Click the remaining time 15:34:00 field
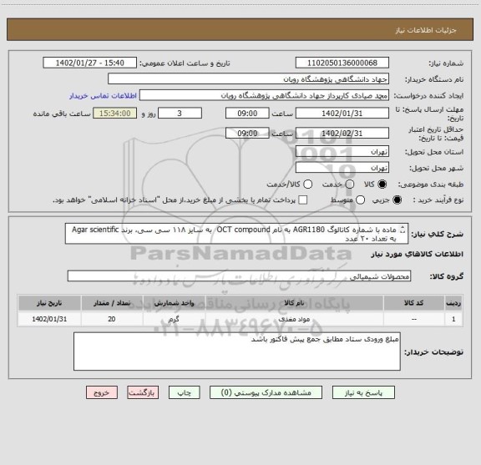This screenshot has height=465, width=481. click(115, 114)
